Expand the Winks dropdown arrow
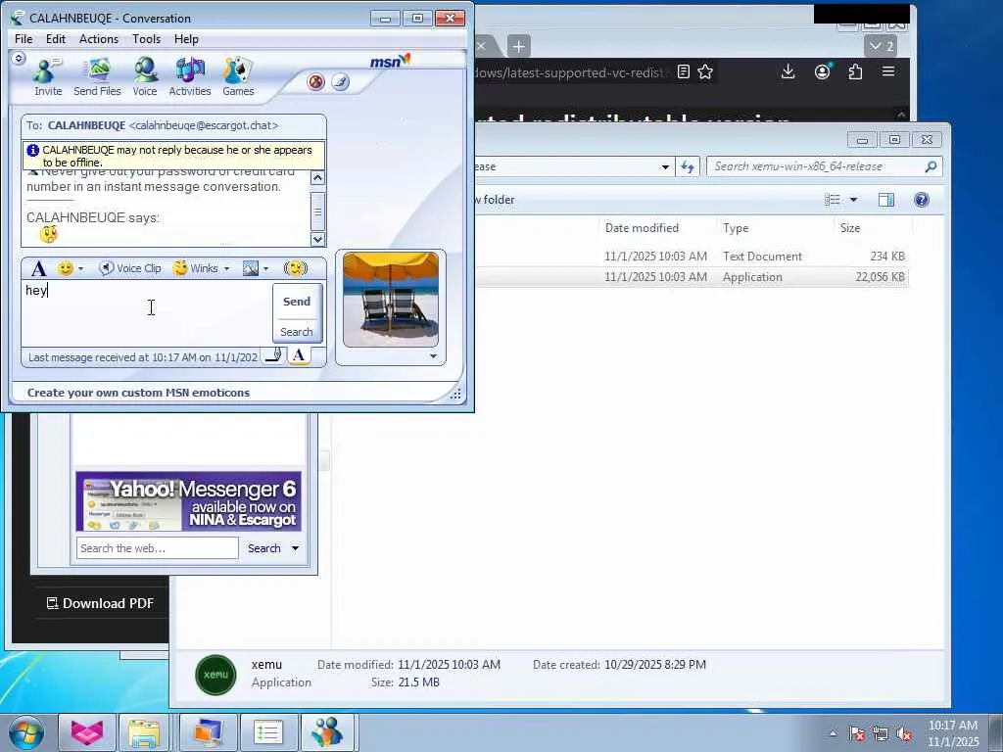This screenshot has height=752, width=1003. (226, 269)
